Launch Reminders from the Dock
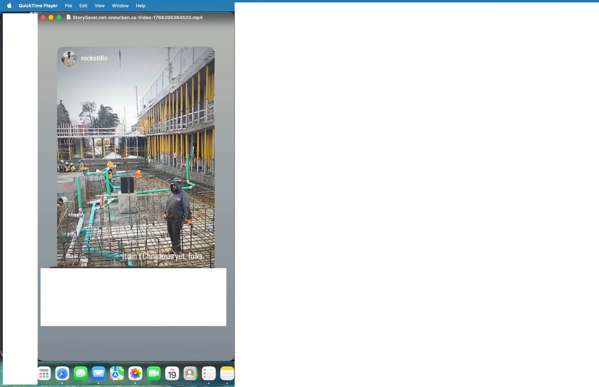This screenshot has height=387, width=599. (x=209, y=373)
